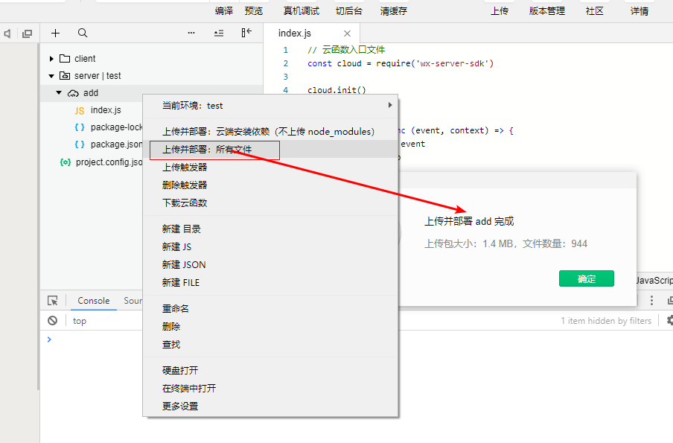Clear the console with the ban icon
Viewport: 673px width, 443px height.
click(x=53, y=321)
